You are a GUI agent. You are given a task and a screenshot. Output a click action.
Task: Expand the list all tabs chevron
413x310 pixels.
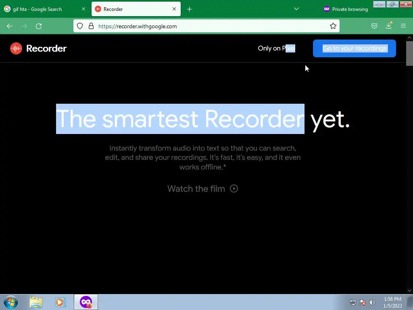click(x=296, y=9)
